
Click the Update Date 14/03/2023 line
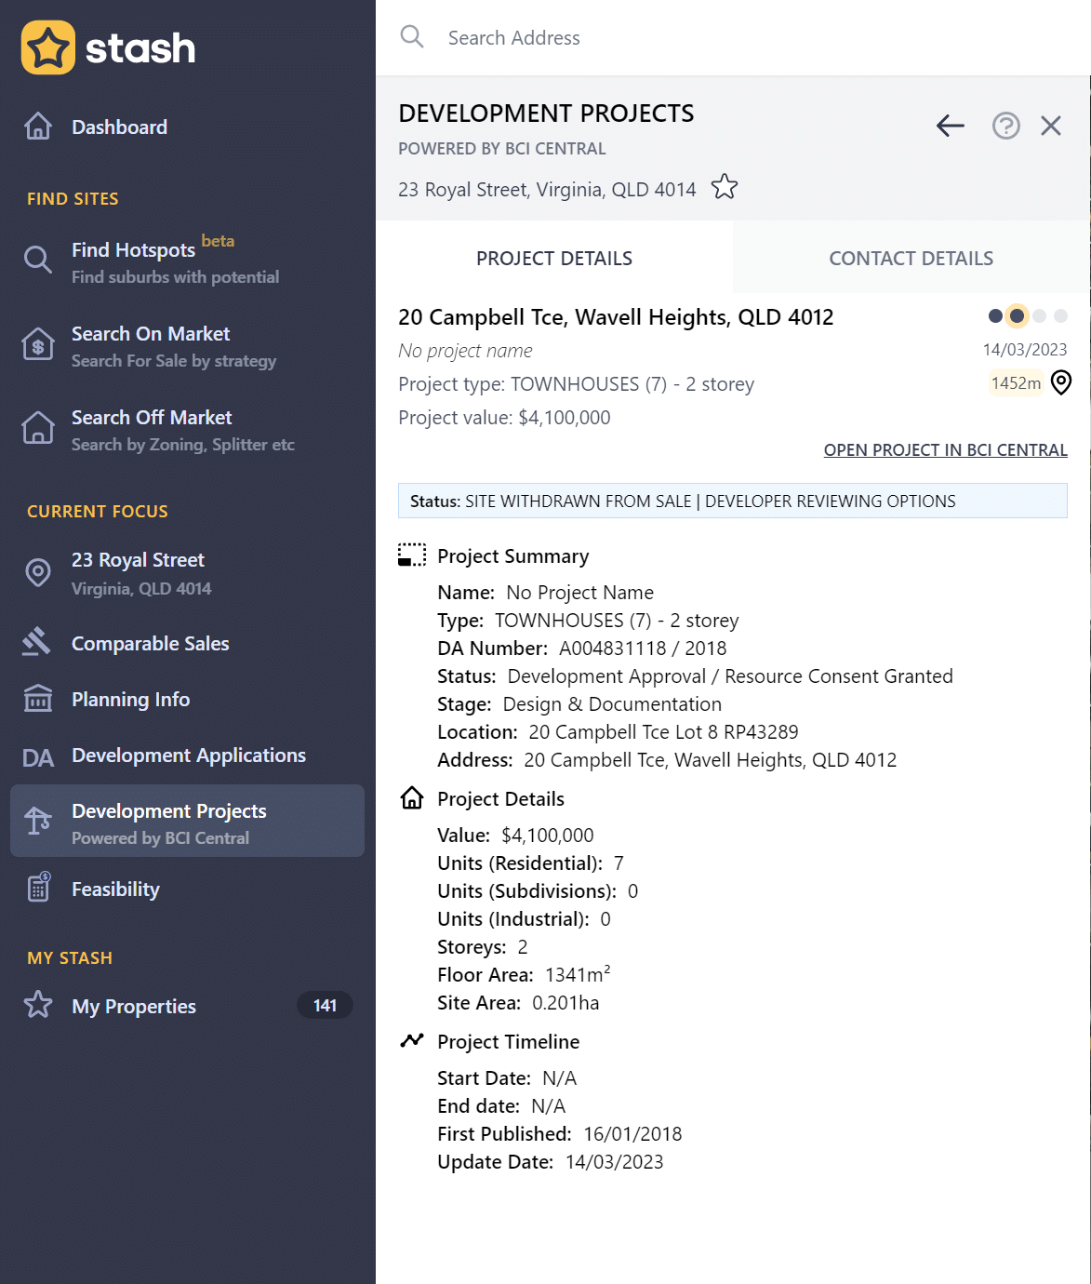551,1161
